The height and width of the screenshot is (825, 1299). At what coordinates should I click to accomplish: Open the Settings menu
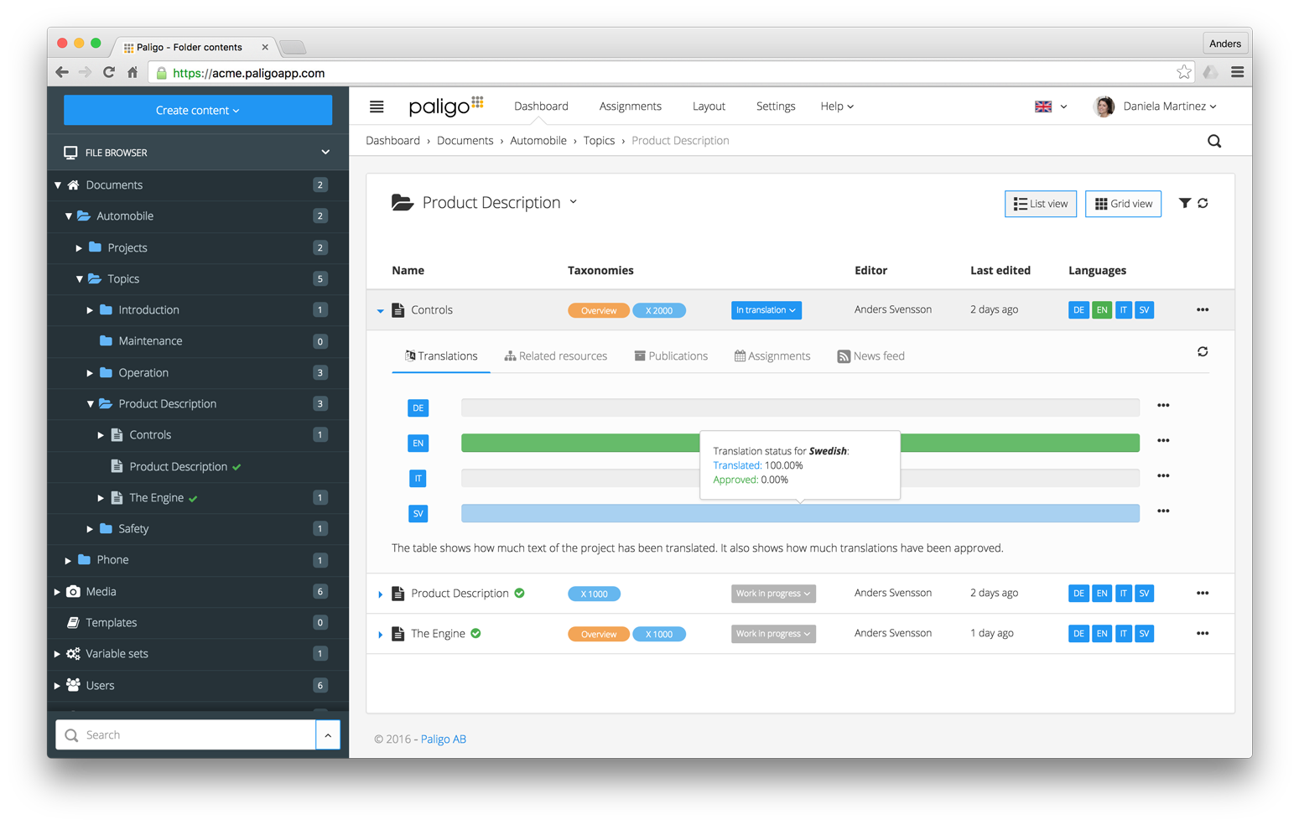(x=776, y=106)
